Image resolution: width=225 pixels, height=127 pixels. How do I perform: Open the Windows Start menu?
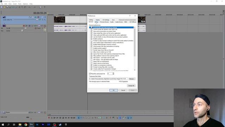[3, 125]
